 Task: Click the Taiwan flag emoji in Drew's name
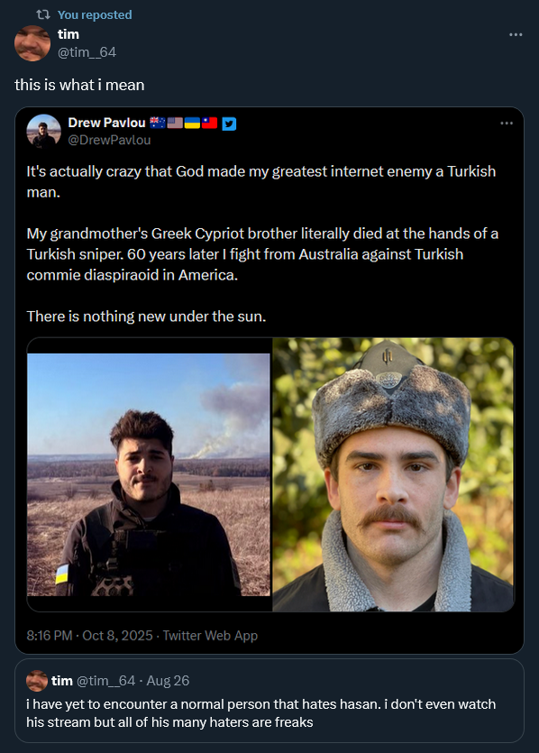pos(207,124)
